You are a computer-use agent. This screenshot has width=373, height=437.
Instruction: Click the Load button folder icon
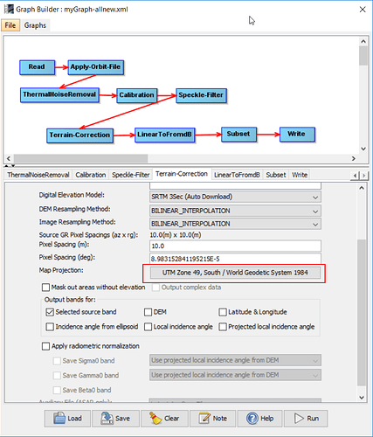pos(59,419)
